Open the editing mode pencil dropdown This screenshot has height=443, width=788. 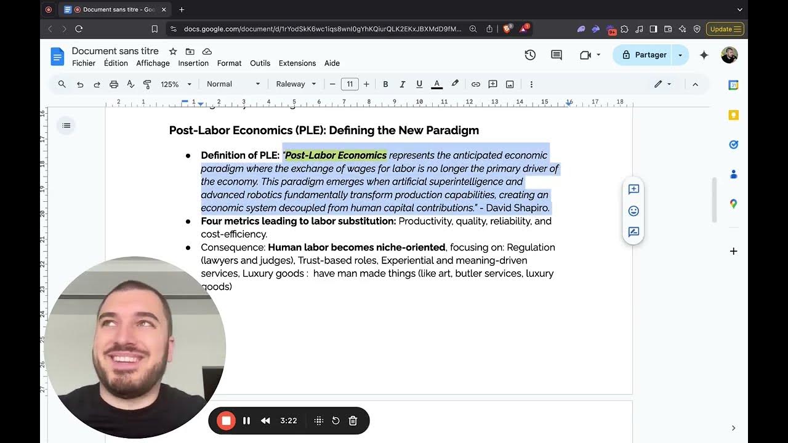[662, 84]
